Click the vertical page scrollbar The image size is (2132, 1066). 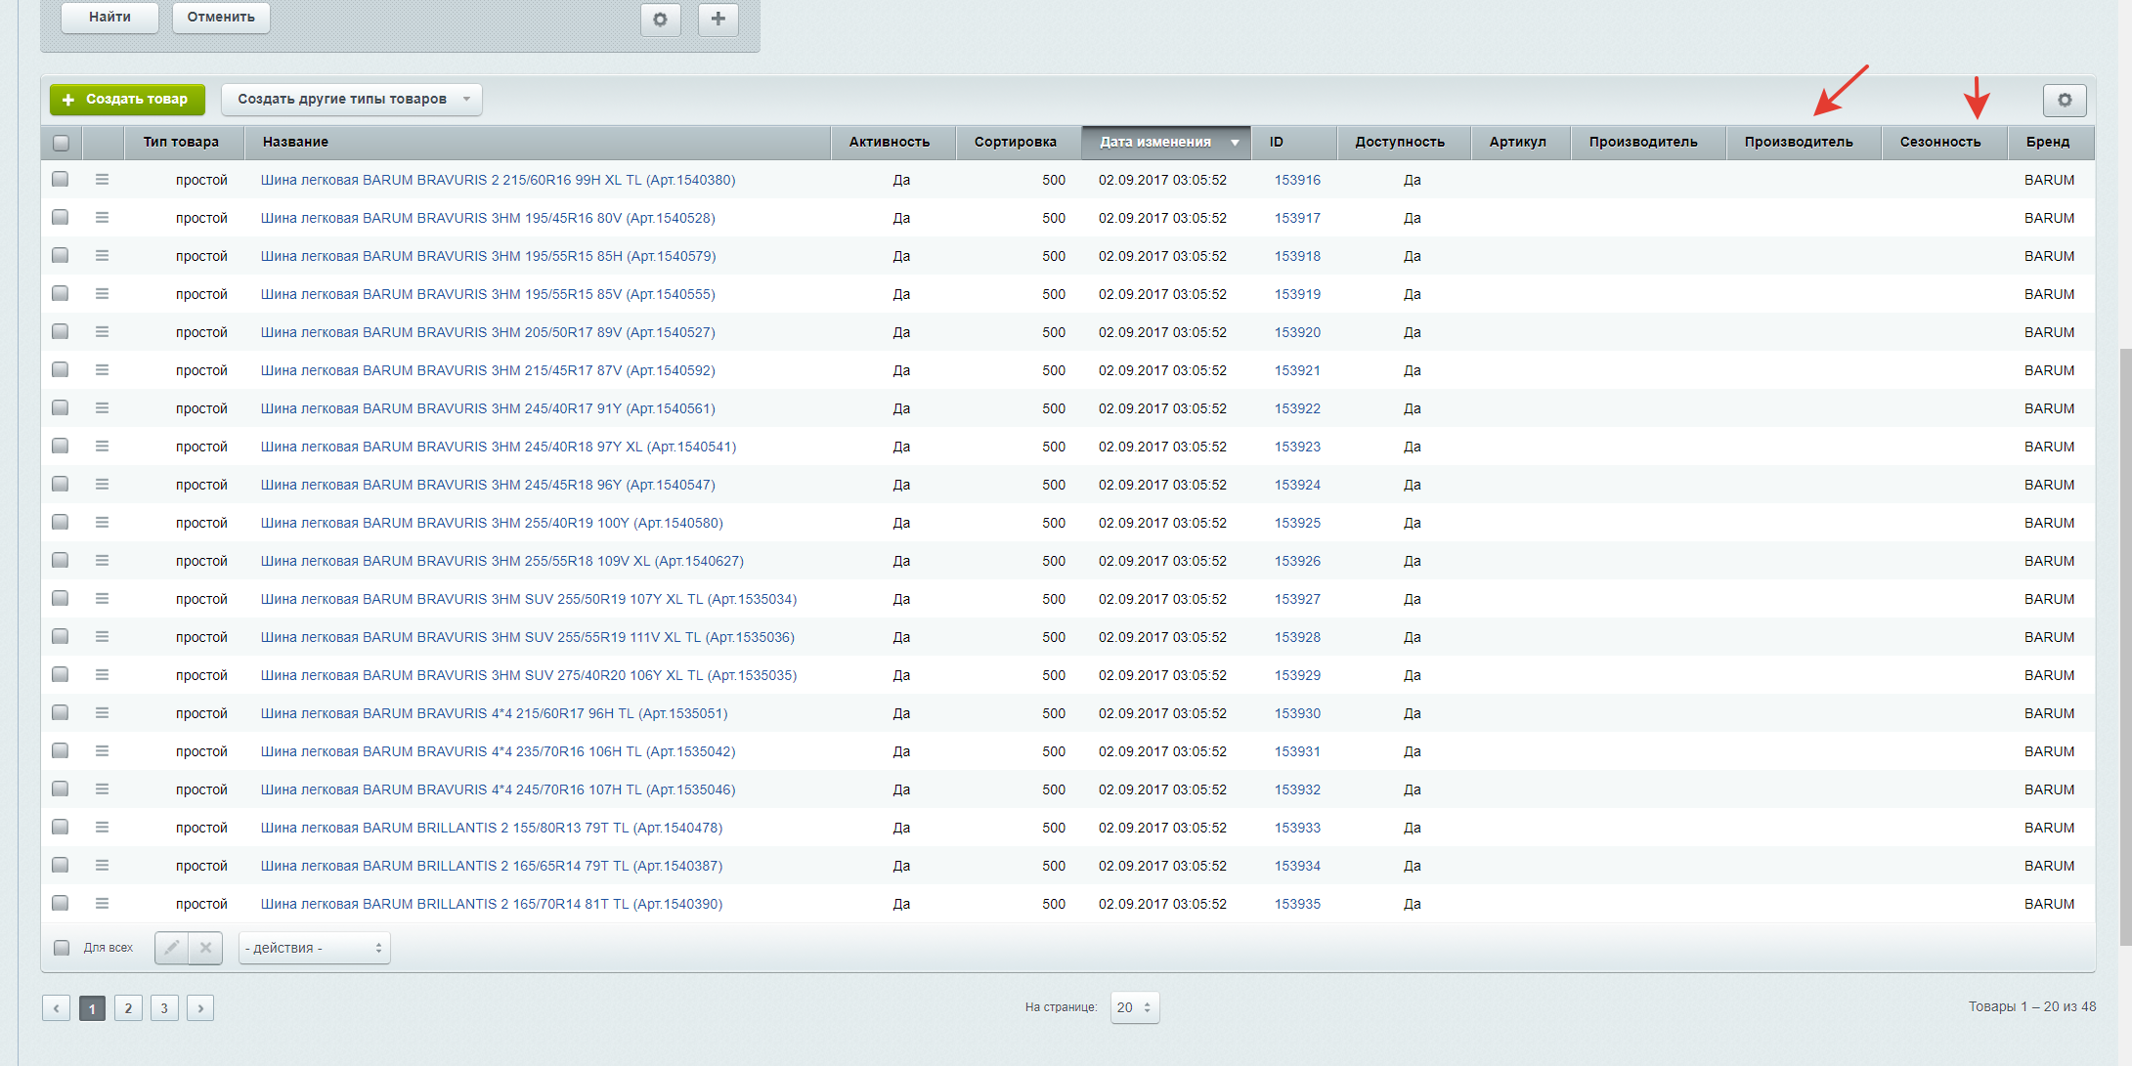click(2125, 645)
